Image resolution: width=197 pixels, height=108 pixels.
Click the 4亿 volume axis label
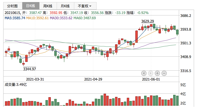click(x=183, y=94)
